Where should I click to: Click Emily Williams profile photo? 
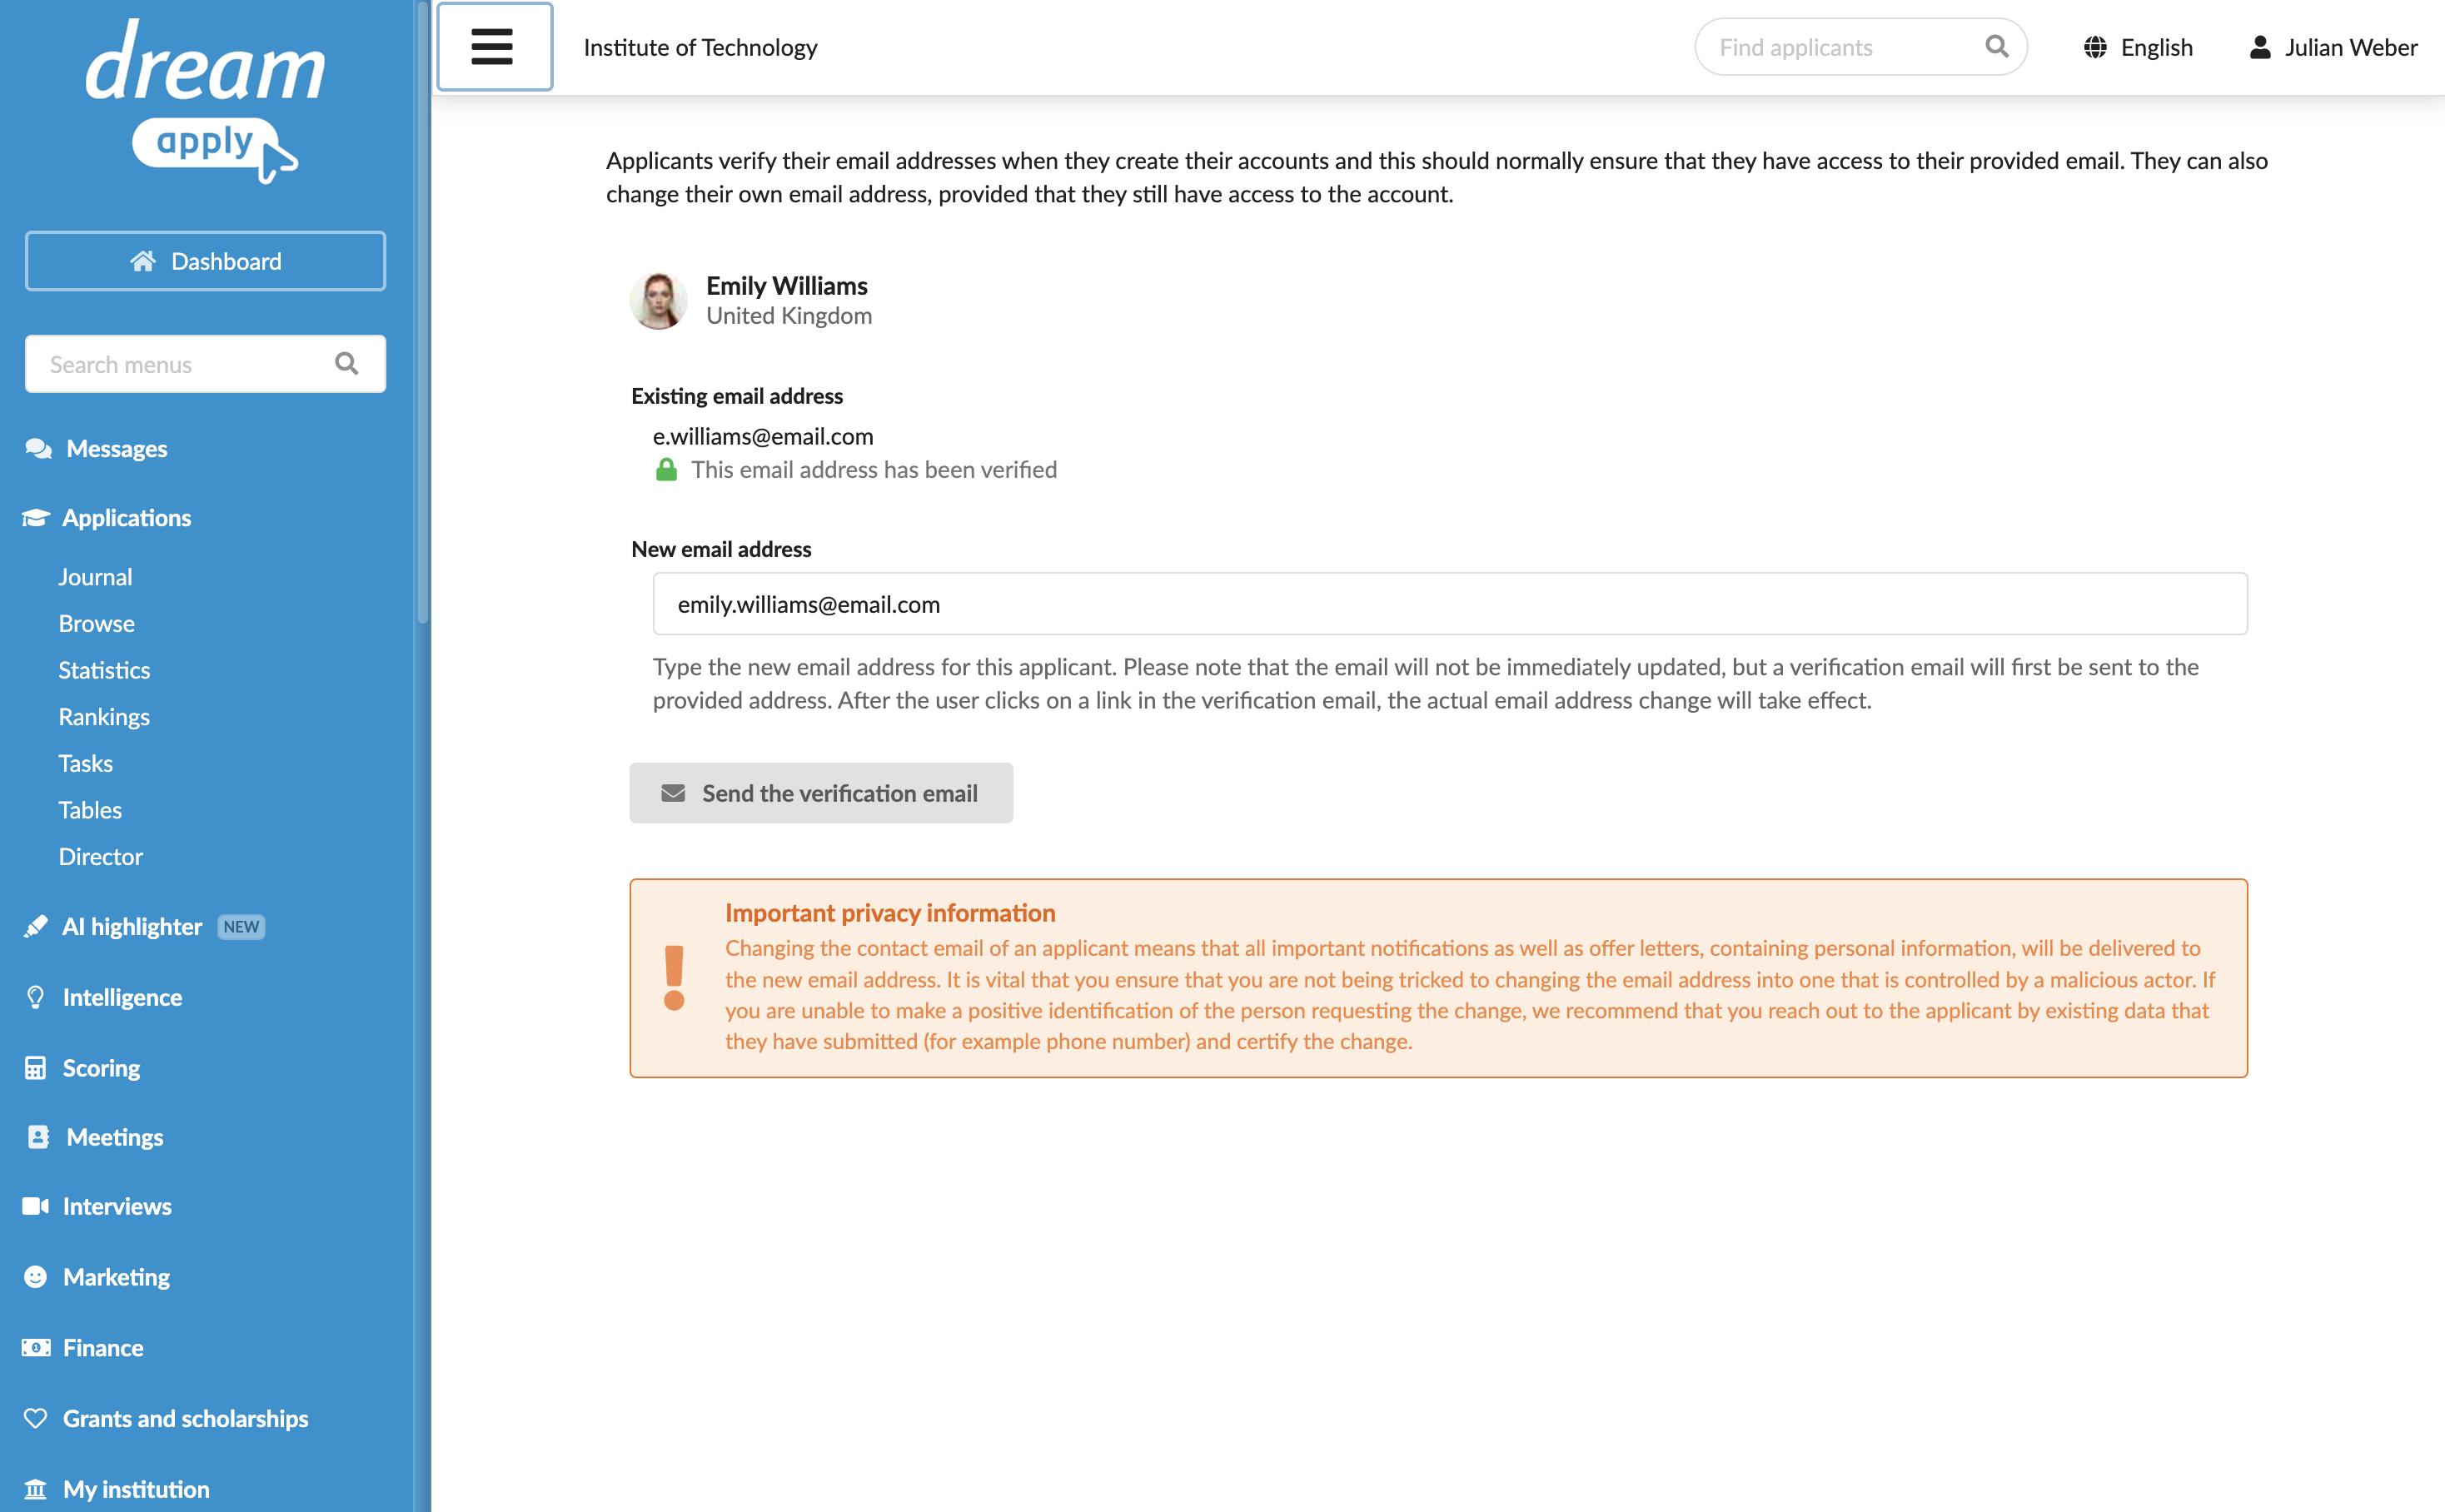[658, 300]
